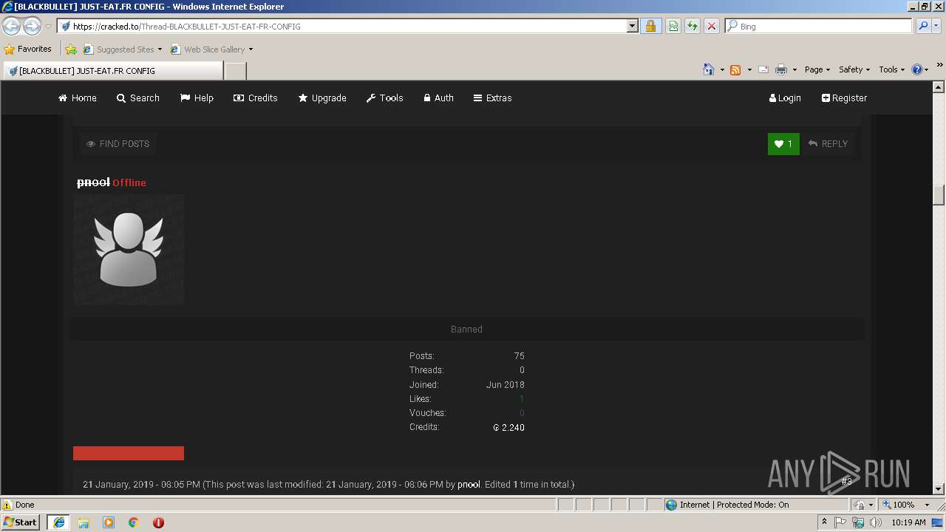946x532 pixels.
Task: Launch Internet Explorer from the taskbar
Action: pos(58,522)
